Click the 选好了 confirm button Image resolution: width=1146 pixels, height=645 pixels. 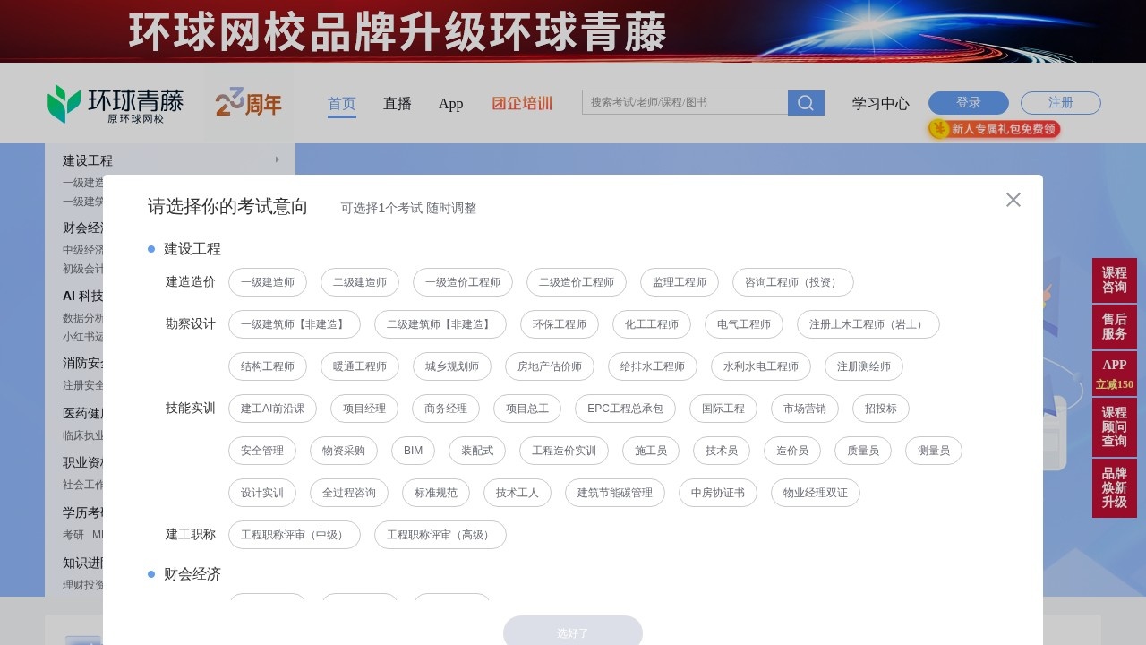click(573, 632)
